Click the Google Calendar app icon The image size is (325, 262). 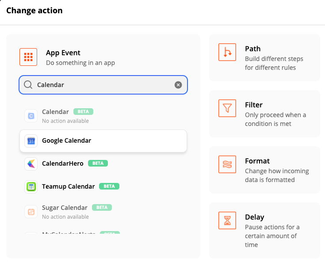tap(31, 141)
